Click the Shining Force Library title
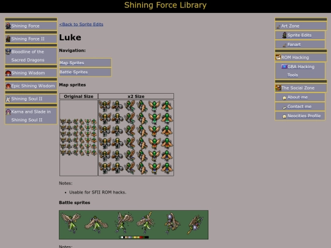 165,5
